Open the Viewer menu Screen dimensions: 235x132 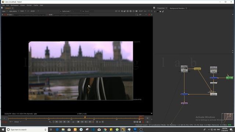[x=22, y=5]
